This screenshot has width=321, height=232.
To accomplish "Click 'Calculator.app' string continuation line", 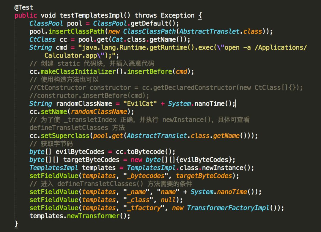I will [81, 55].
